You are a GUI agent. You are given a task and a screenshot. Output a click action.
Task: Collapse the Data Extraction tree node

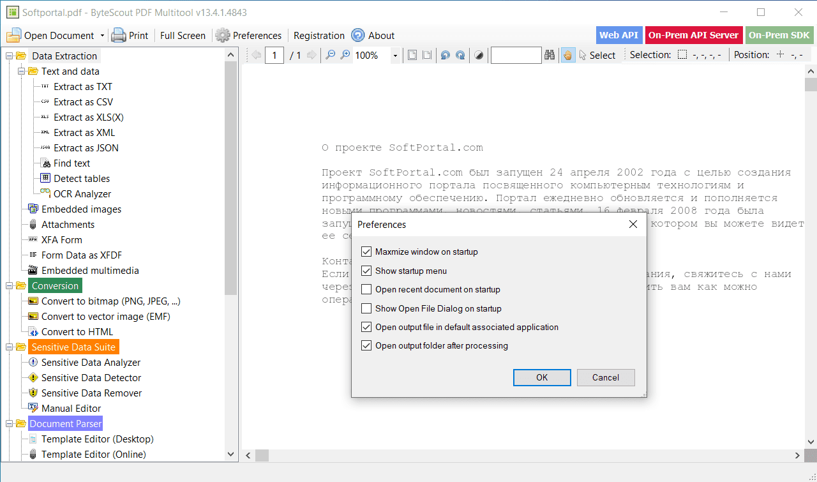tap(9, 56)
